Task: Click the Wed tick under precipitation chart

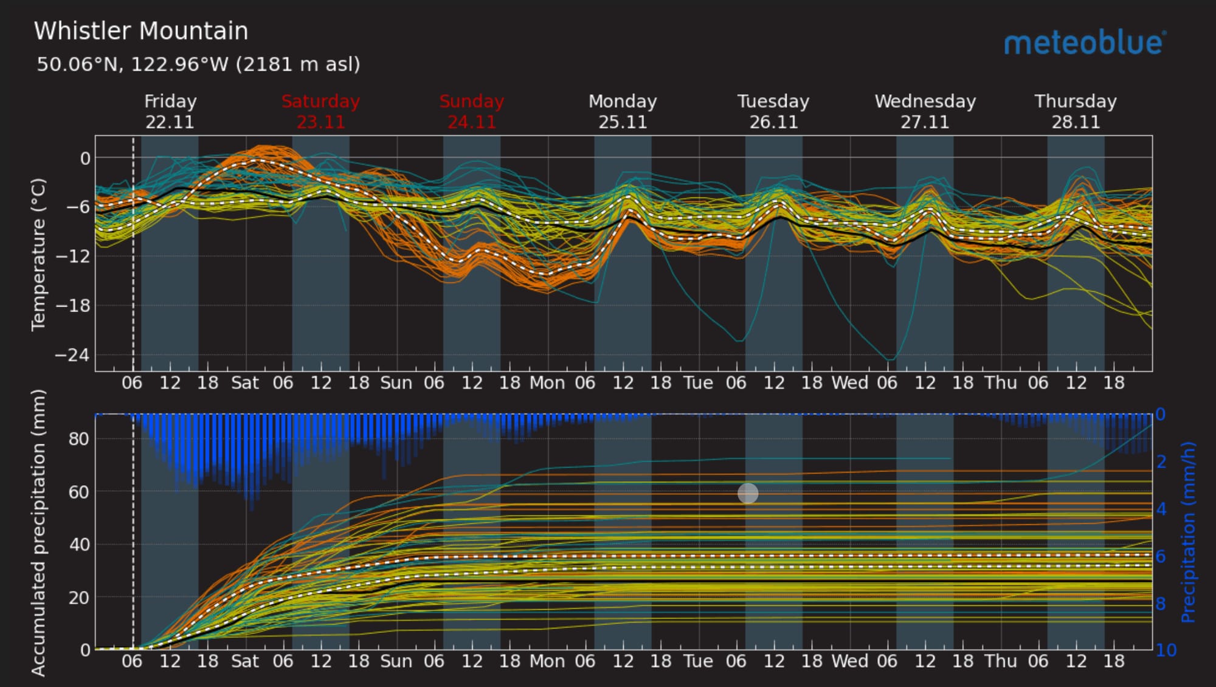Action: 849,661
